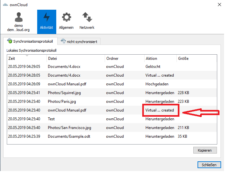
Task: Select timestamp 20.05.2019 04:25:41
Action: (x=24, y=93)
